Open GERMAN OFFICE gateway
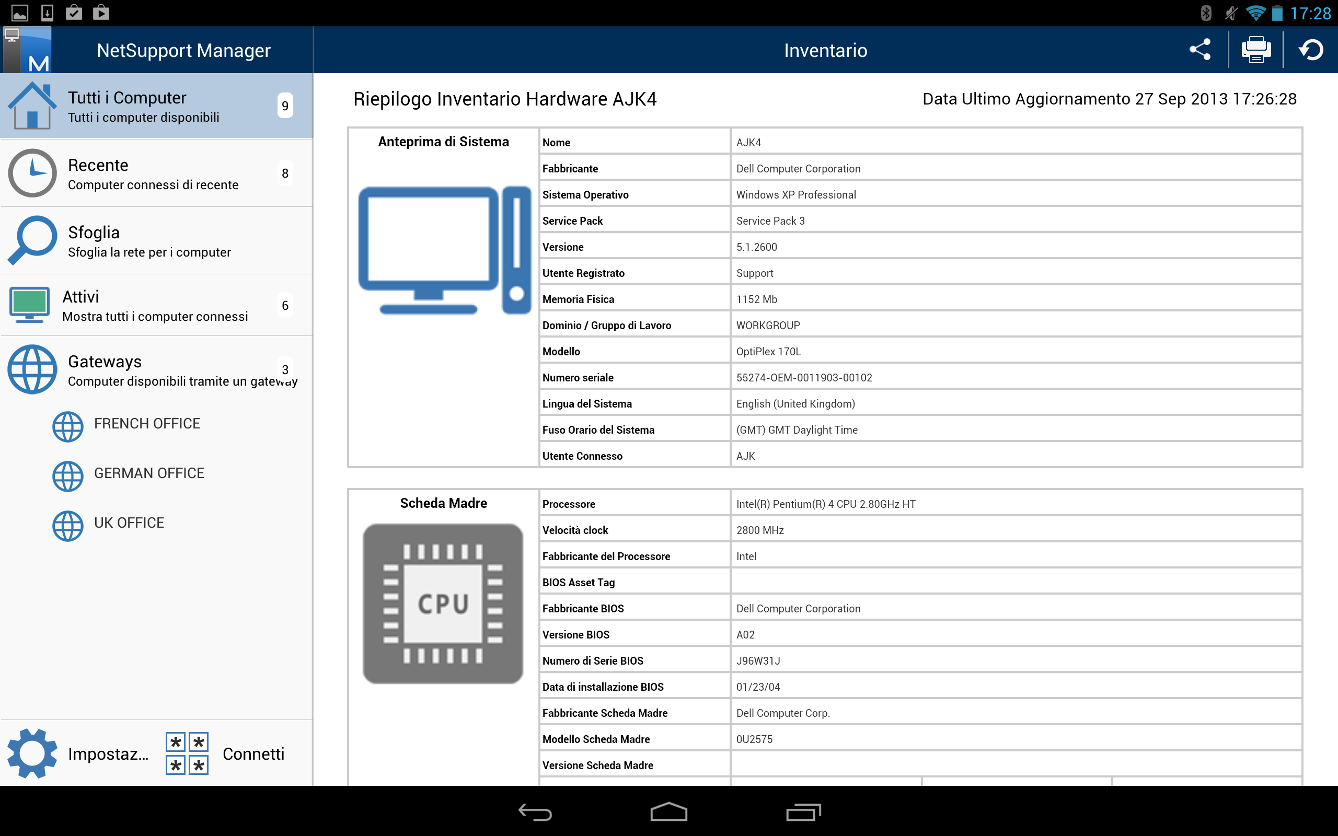 point(149,473)
